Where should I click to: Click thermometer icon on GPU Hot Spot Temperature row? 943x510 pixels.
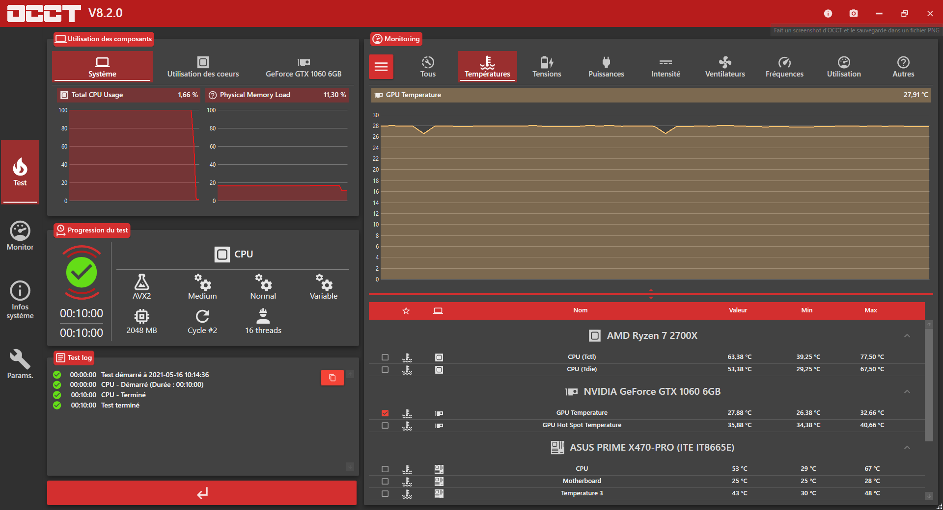point(407,426)
